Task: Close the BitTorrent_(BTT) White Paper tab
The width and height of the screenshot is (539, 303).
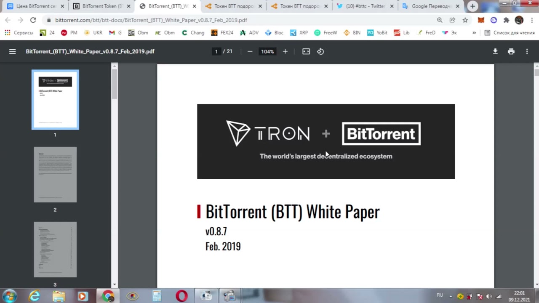Action: click(194, 6)
